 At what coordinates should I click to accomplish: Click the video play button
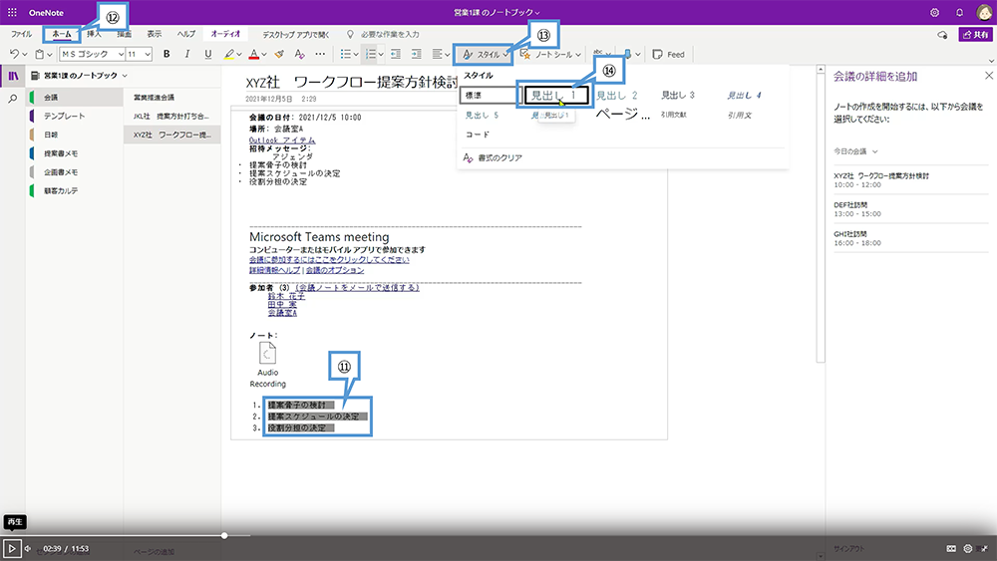pyautogui.click(x=11, y=548)
